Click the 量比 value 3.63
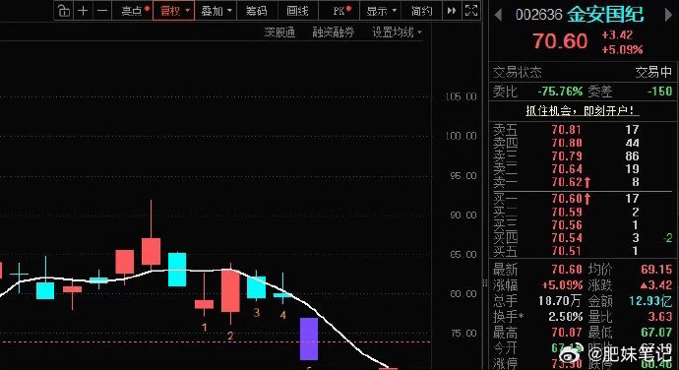679x370 pixels. tap(660, 317)
